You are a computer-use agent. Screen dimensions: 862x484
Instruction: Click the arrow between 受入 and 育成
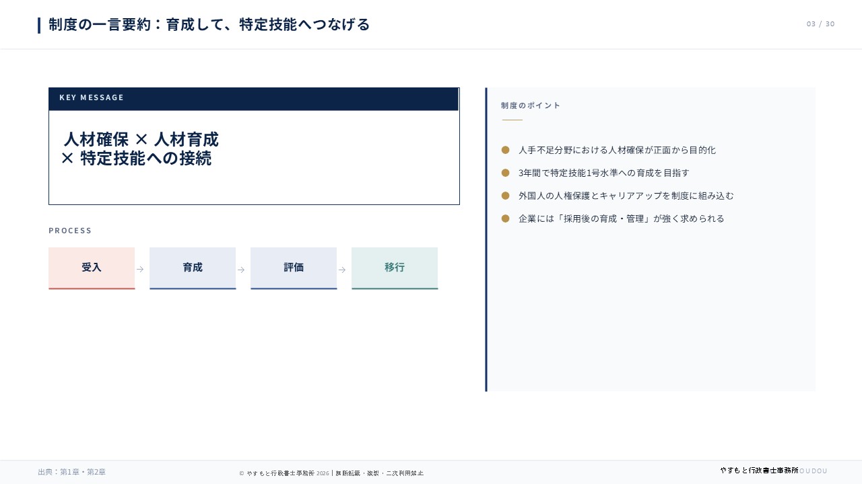(x=140, y=270)
